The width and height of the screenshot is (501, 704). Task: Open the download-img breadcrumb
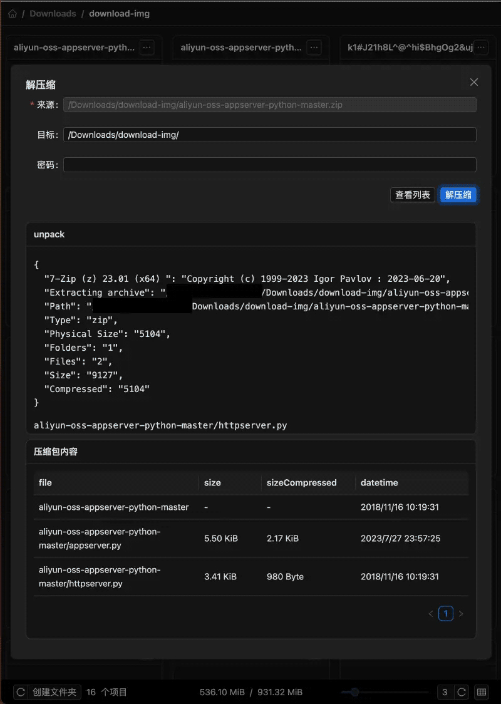pos(119,14)
